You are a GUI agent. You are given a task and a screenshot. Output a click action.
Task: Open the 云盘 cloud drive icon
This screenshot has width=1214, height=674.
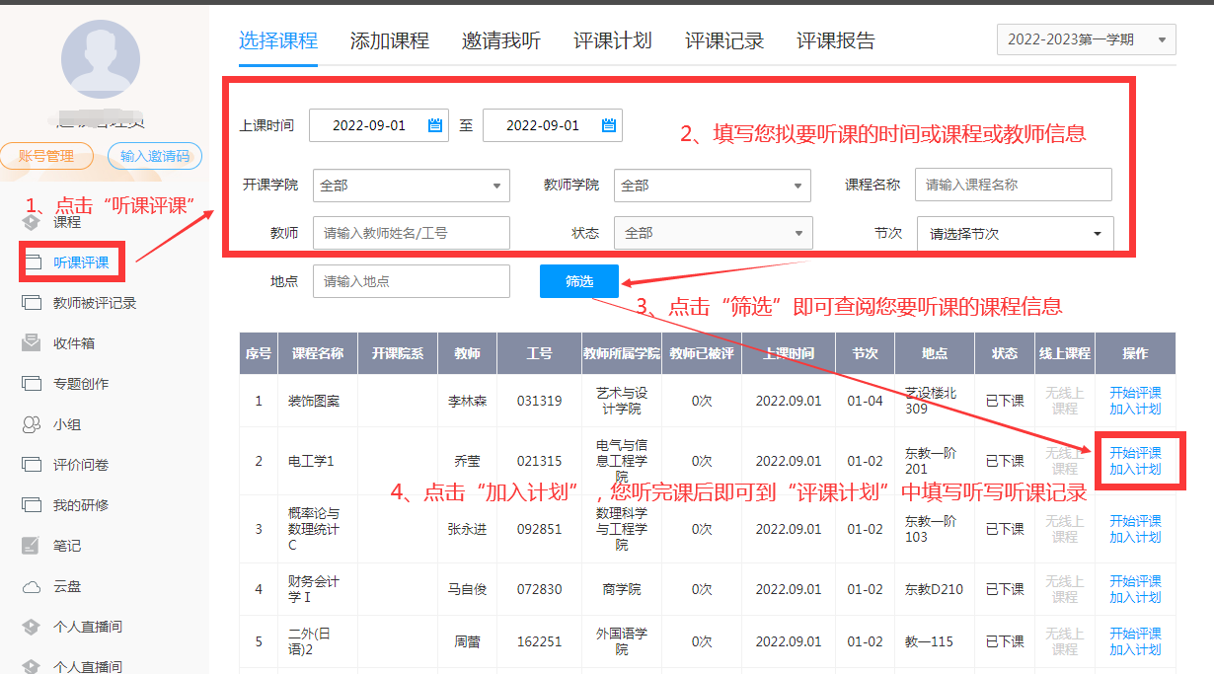point(32,586)
